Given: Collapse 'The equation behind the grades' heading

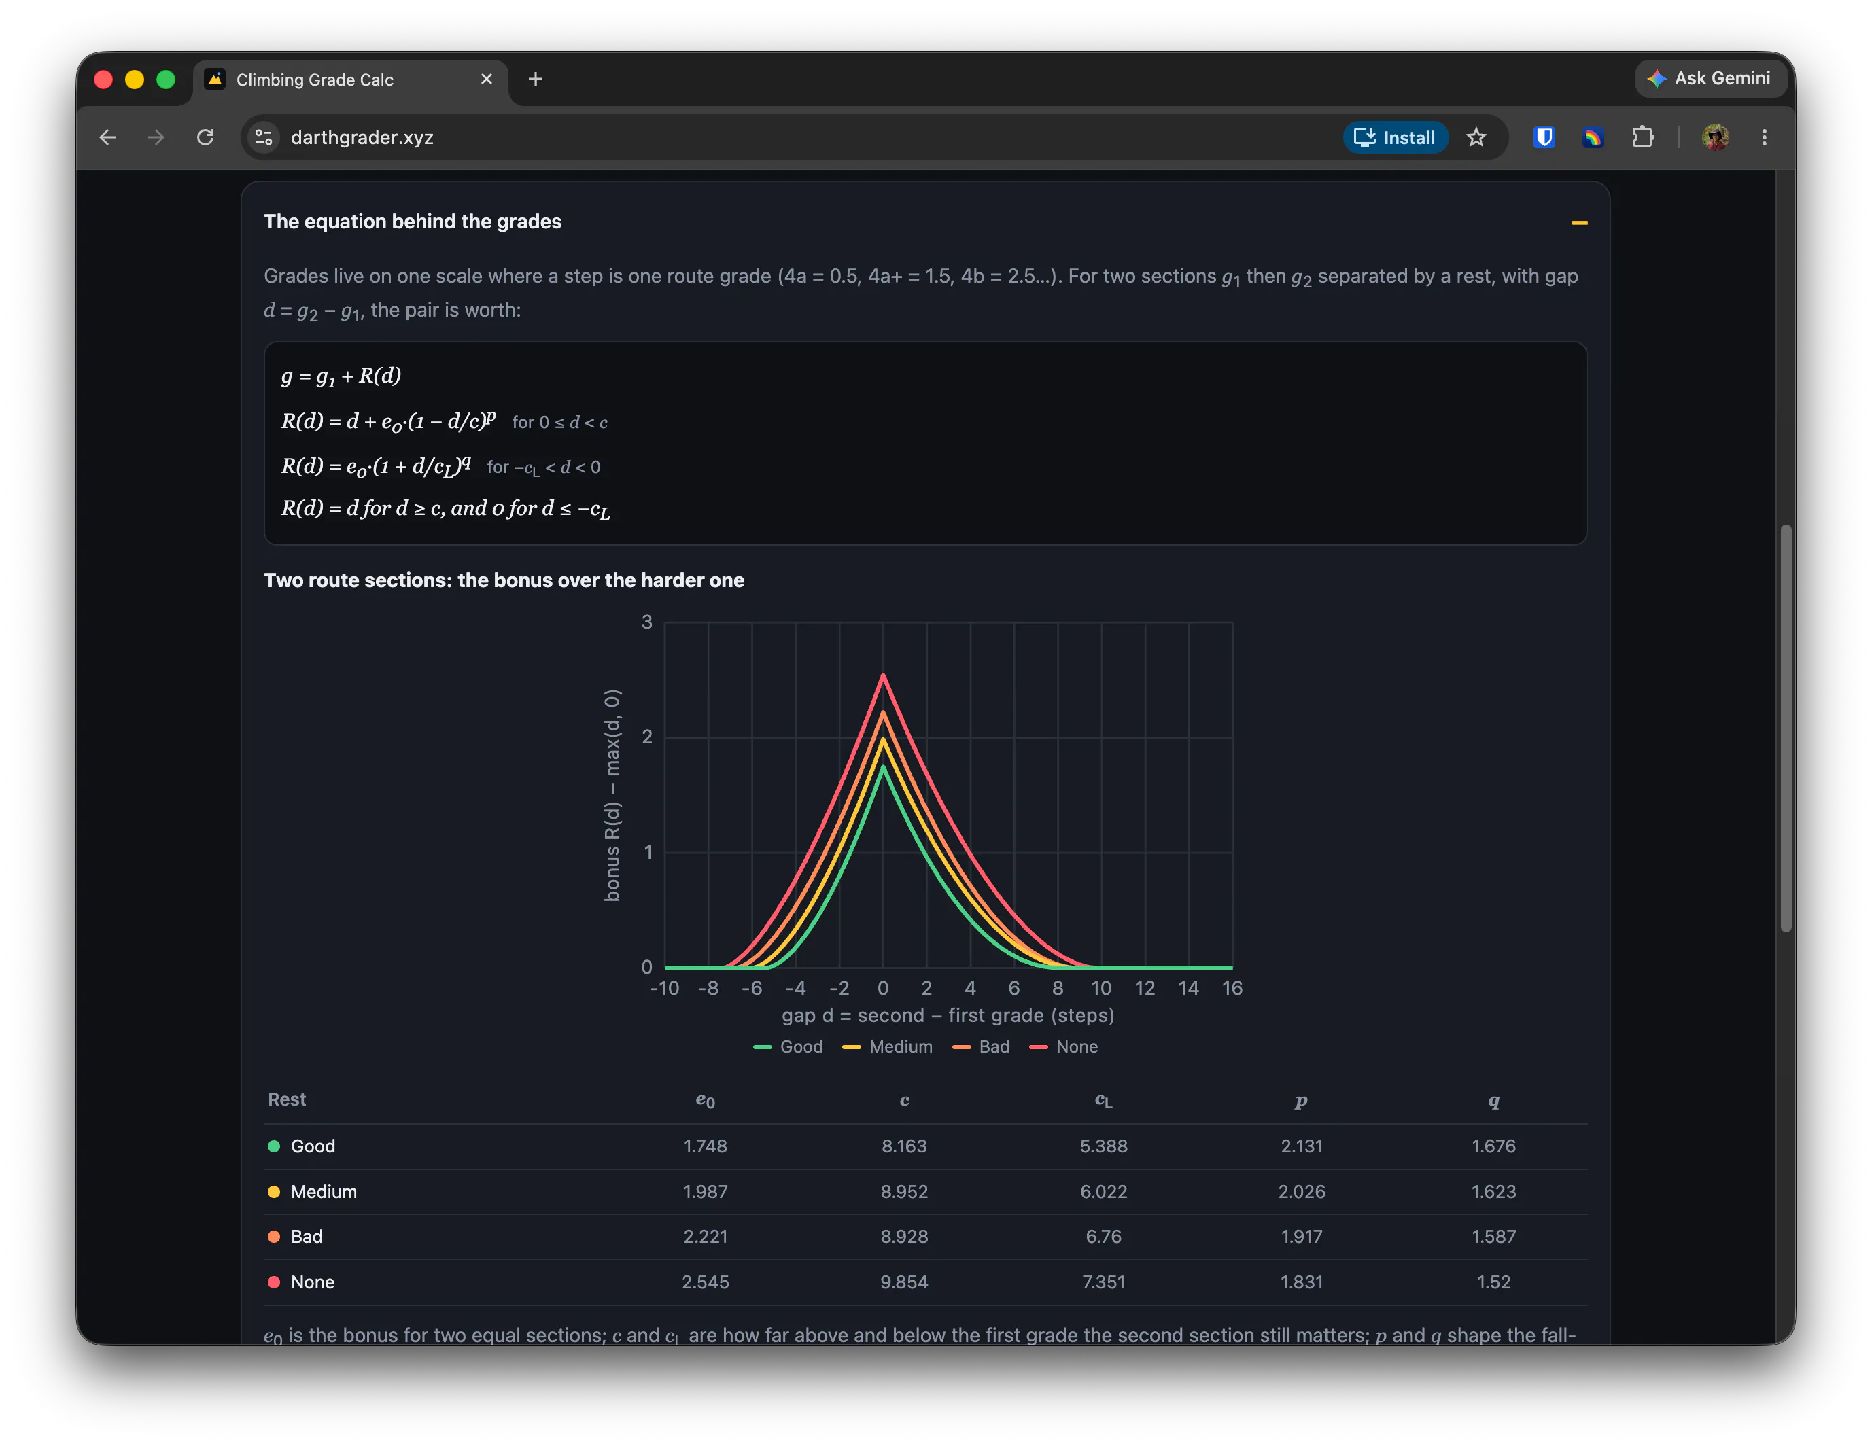Looking at the screenshot, I should click(413, 222).
